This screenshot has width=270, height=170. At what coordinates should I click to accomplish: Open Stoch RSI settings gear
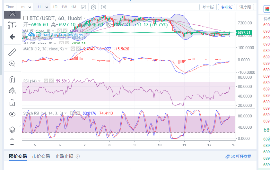tap(72, 113)
